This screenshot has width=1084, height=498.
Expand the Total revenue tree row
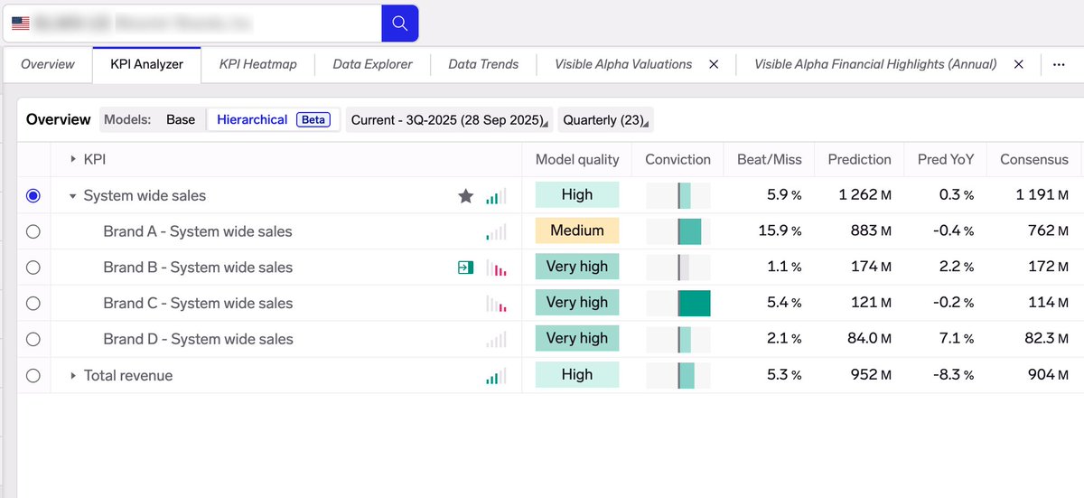72,376
